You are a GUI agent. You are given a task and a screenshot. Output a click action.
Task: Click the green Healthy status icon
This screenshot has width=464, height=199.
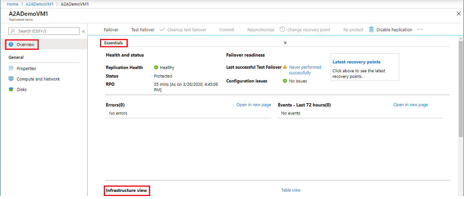tap(156, 67)
